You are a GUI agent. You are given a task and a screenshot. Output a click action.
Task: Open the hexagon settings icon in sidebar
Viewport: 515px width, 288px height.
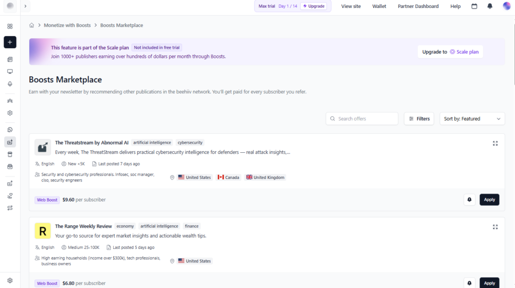[10, 113]
